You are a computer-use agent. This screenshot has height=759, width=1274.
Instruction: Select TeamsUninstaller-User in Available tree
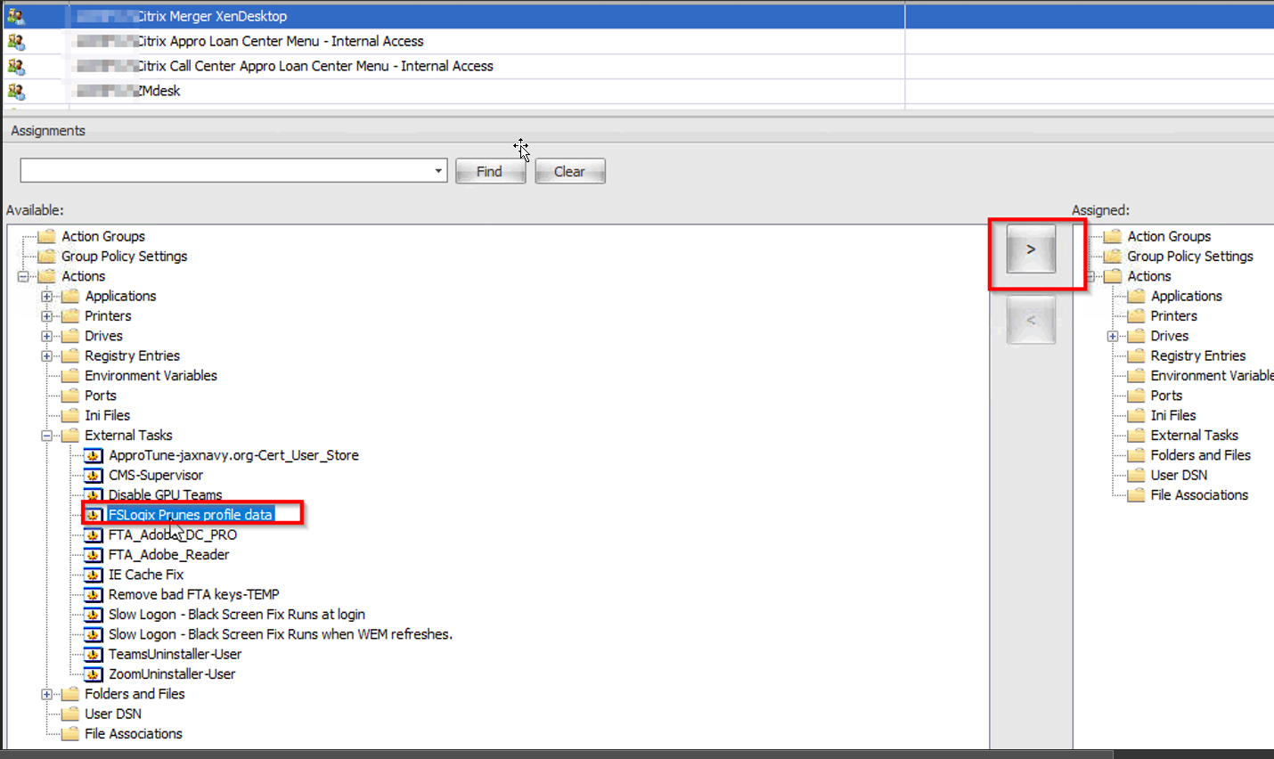175,654
